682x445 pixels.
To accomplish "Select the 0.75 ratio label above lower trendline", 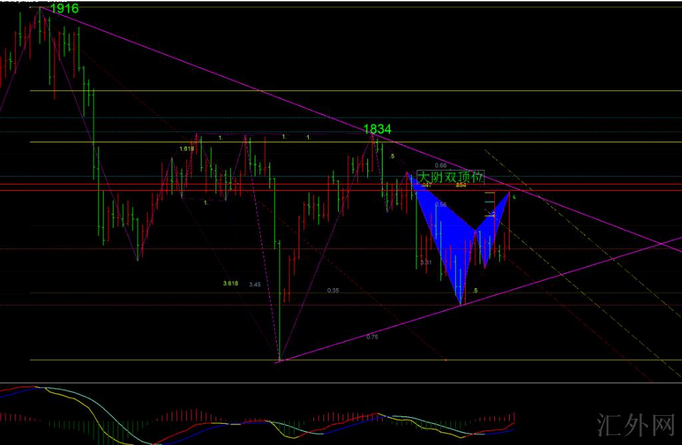I will click(x=372, y=337).
